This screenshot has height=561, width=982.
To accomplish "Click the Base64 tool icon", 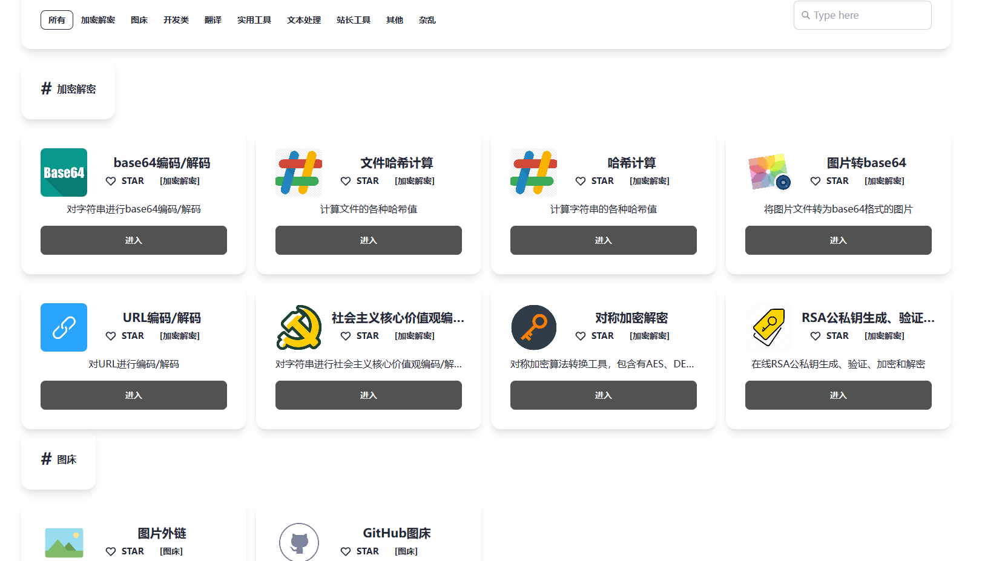I will [x=64, y=172].
